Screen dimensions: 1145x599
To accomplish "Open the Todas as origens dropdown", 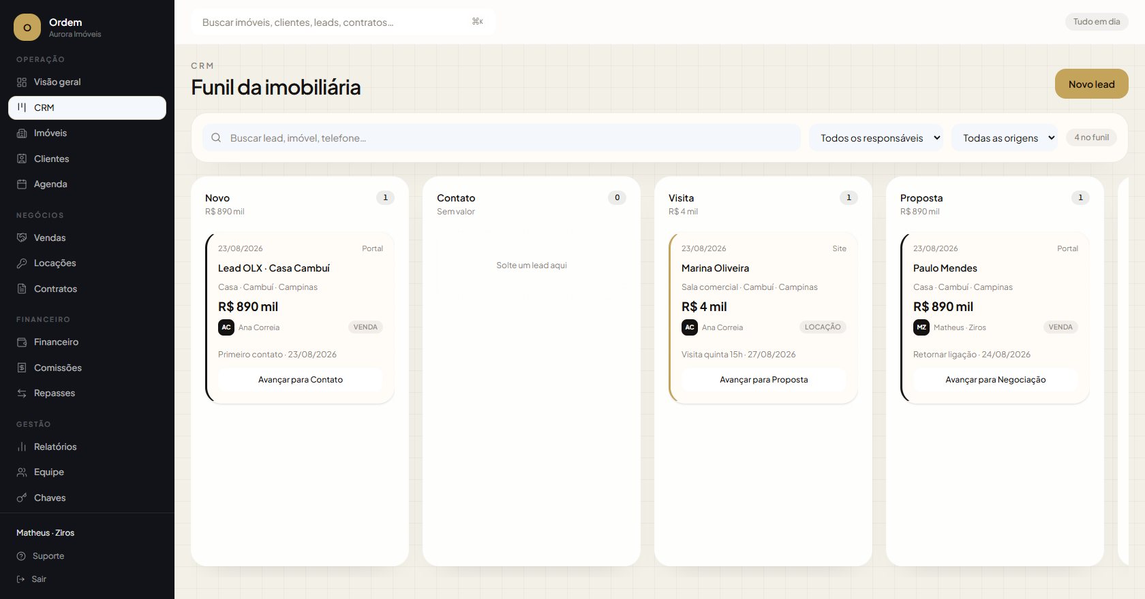I will click(1005, 137).
